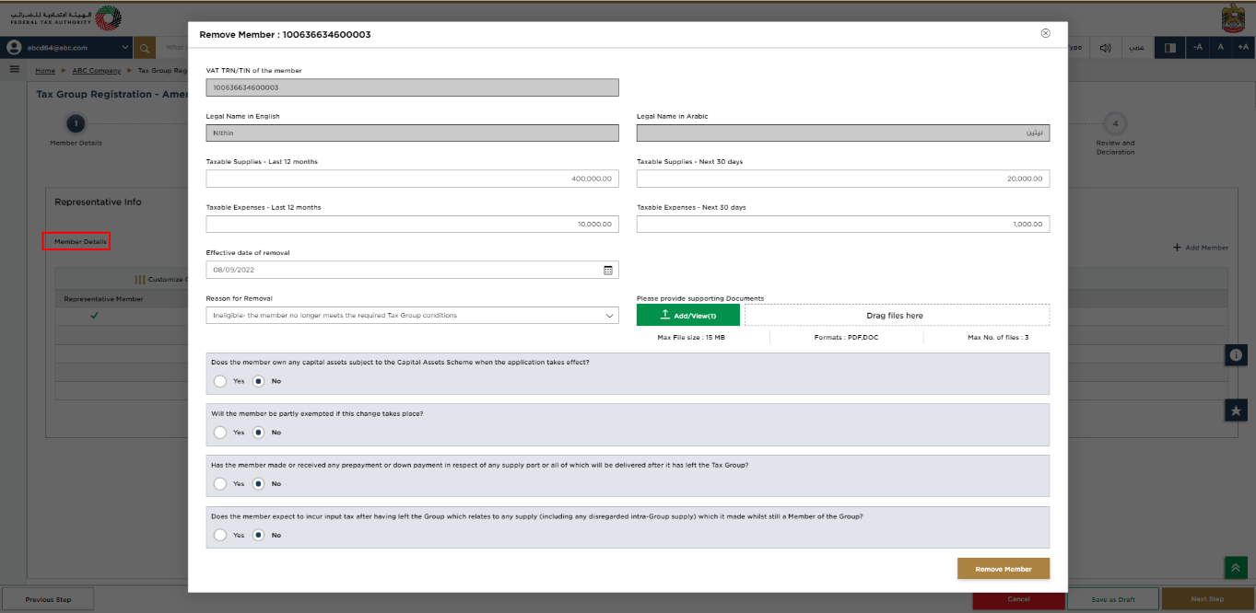Image resolution: width=1256 pixels, height=613 pixels.
Task: Click the Save as Draft button
Action: (x=1113, y=599)
